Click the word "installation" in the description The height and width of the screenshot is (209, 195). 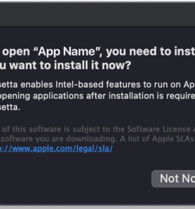click(x=131, y=96)
